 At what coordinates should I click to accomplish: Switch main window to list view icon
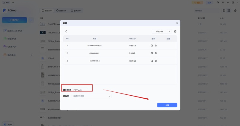224,11
